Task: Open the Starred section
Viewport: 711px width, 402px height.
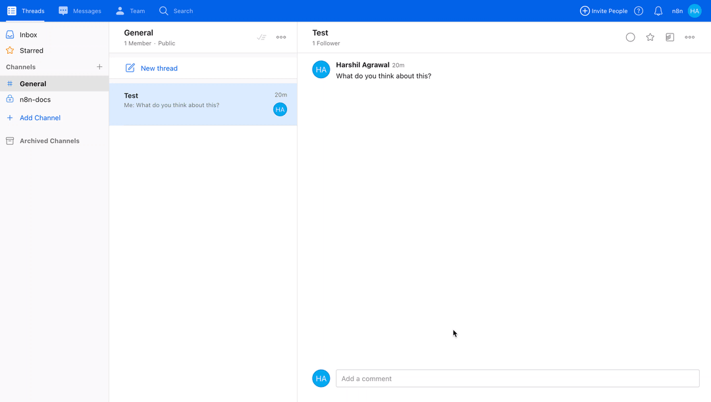Action: [x=31, y=51]
